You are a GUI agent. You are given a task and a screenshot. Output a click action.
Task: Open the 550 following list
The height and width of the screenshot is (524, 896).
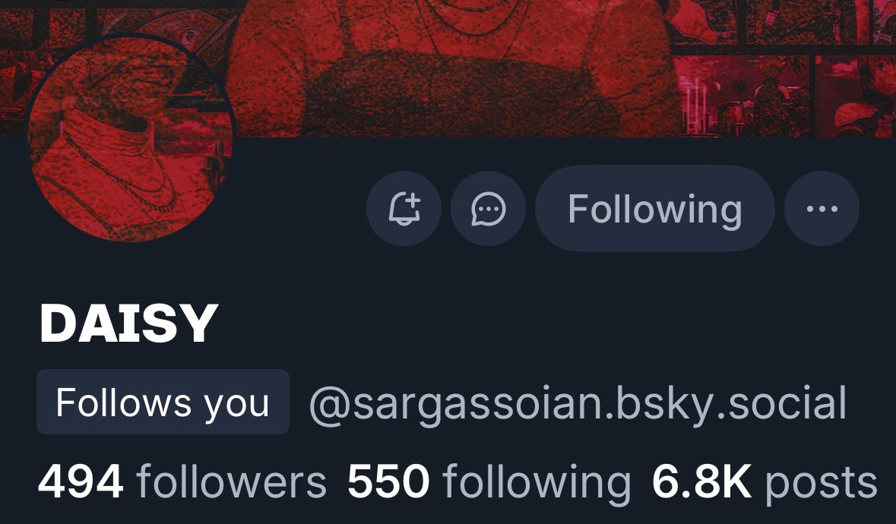point(489,482)
